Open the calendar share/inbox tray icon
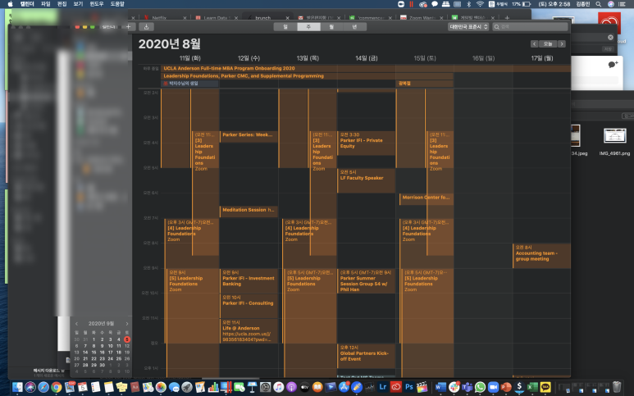Viewport: 634px width, 396px height. point(146,27)
